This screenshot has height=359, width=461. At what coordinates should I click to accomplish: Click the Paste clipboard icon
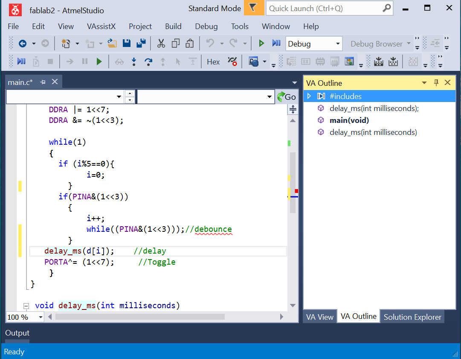click(190, 44)
